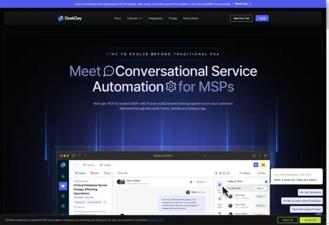
Task: Open the first Mavis Riley time dropdown
Action: 261,197
